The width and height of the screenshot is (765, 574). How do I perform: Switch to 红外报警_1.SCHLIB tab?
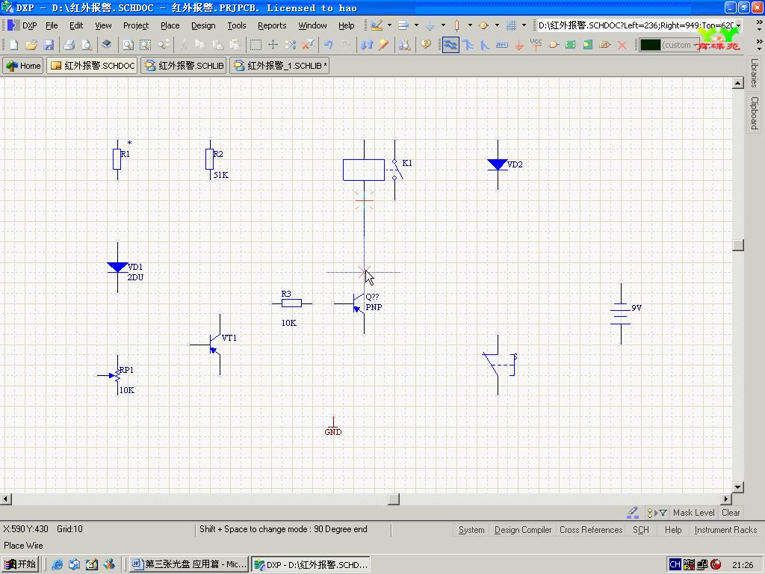[279, 66]
